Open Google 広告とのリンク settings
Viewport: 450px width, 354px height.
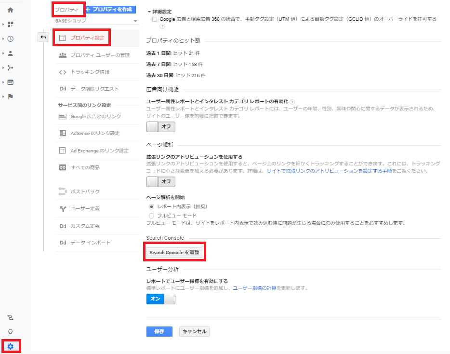click(95, 116)
